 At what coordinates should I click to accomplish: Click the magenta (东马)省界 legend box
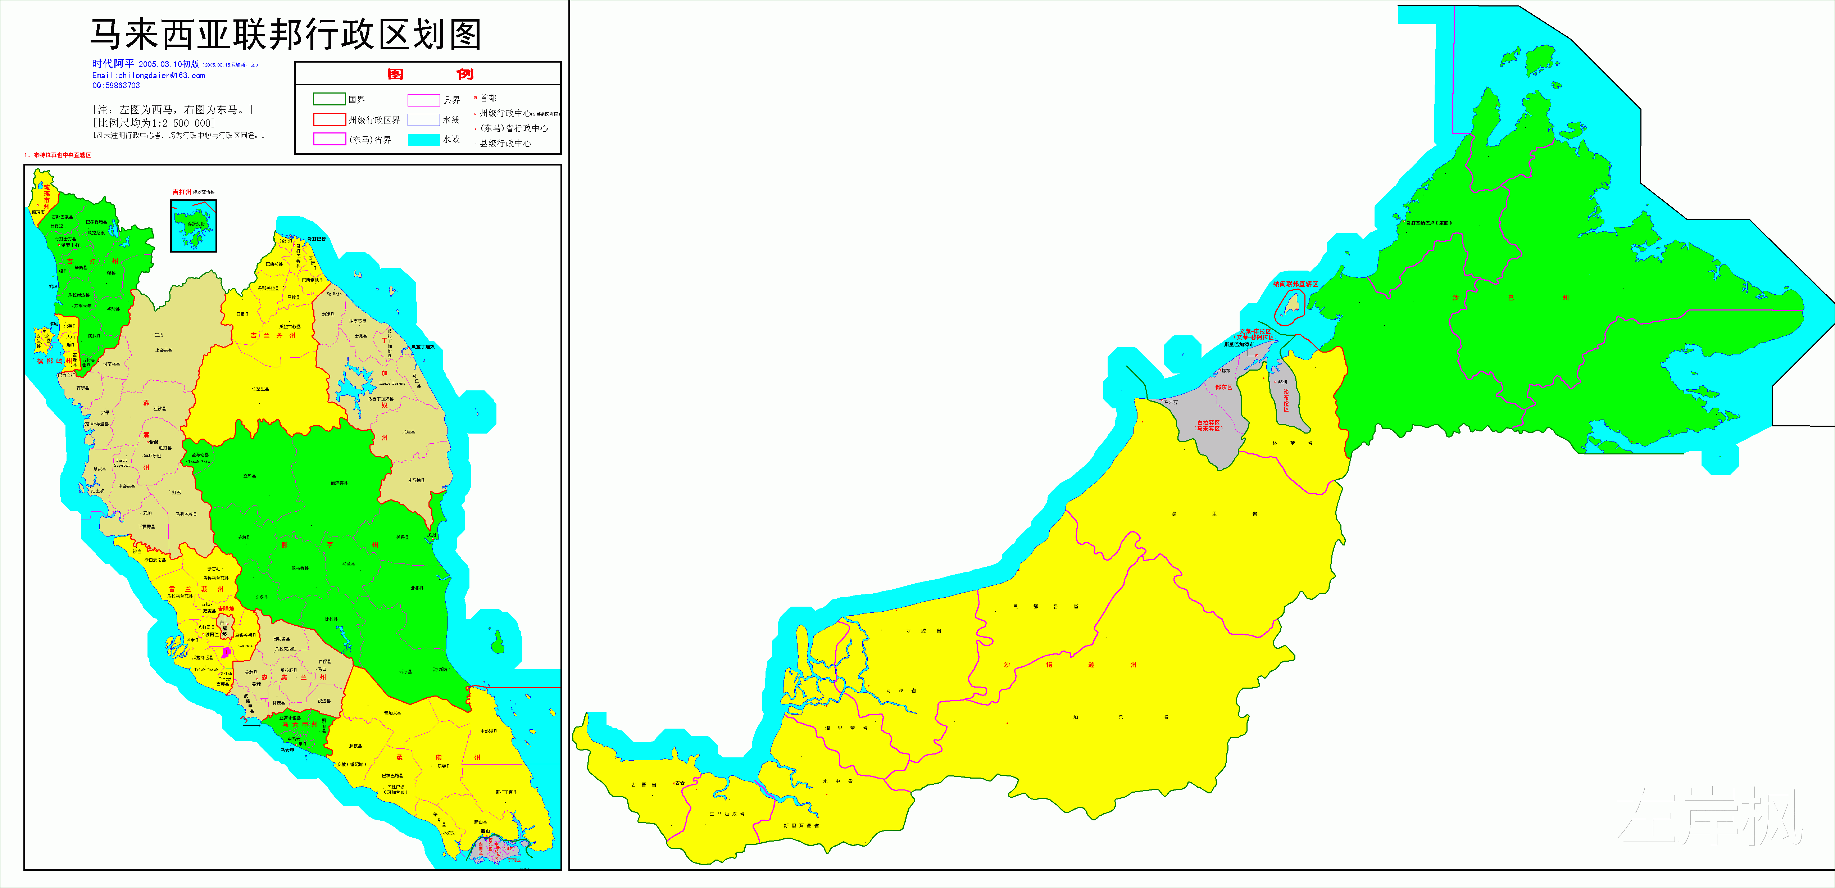[329, 139]
